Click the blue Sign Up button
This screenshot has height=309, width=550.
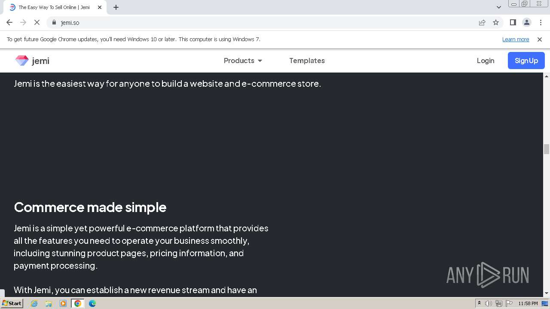pos(526,61)
